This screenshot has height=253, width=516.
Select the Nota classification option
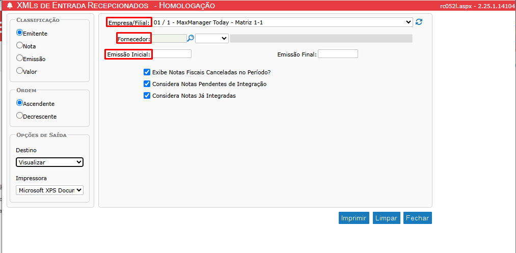tap(20, 45)
